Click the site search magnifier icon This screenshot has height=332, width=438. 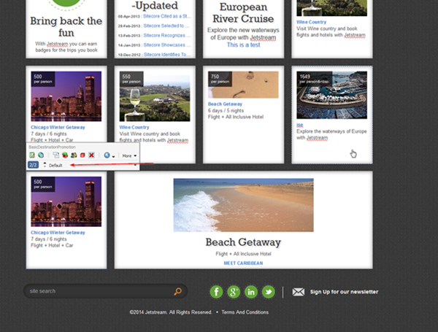coord(177,291)
